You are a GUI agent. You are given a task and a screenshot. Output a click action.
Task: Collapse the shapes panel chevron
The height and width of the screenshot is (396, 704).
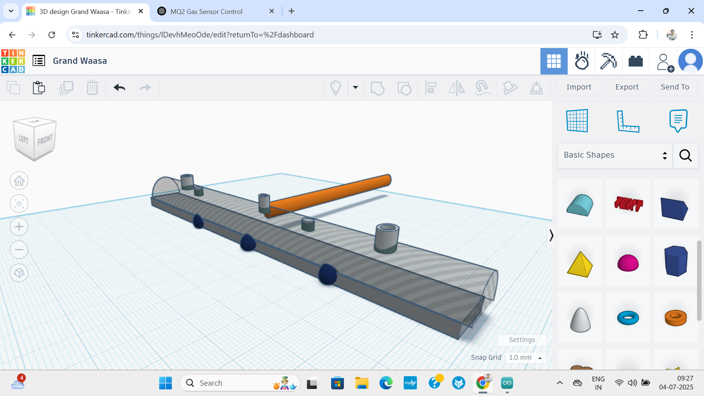point(551,235)
